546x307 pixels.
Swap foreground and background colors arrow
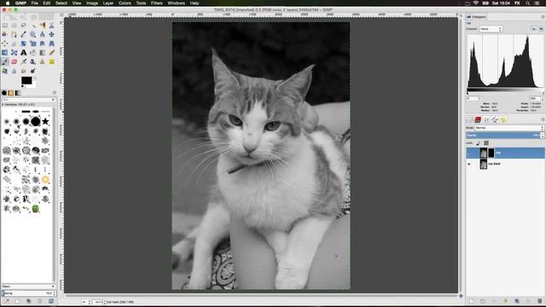pyautogui.click(x=34, y=78)
